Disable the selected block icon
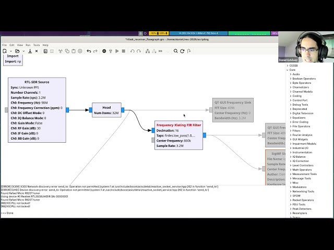The image size is (334, 250). pos(154,51)
